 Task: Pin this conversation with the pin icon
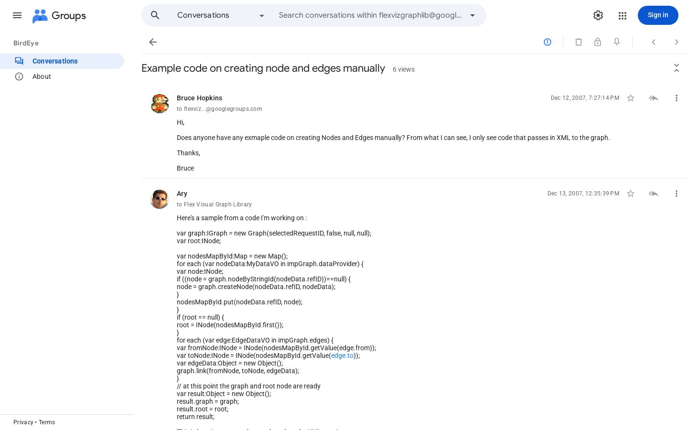[x=617, y=42]
